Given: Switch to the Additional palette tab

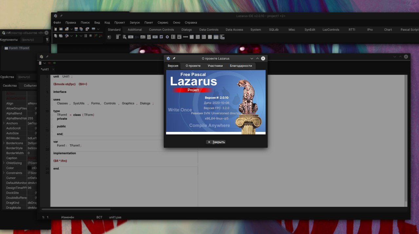Looking at the screenshot, I should [135, 29].
